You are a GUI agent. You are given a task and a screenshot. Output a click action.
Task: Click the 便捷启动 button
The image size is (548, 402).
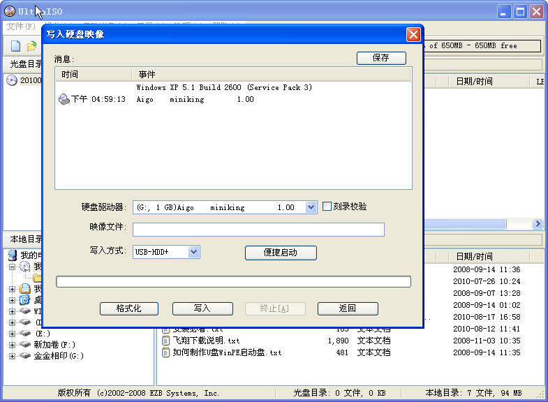(x=281, y=253)
